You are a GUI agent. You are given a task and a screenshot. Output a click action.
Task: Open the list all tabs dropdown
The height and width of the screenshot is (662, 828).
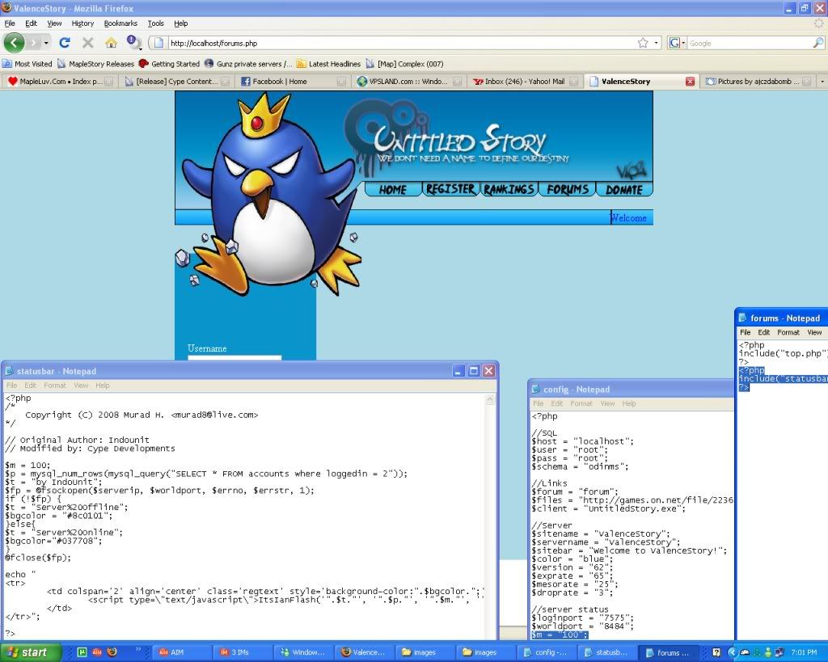click(x=822, y=82)
